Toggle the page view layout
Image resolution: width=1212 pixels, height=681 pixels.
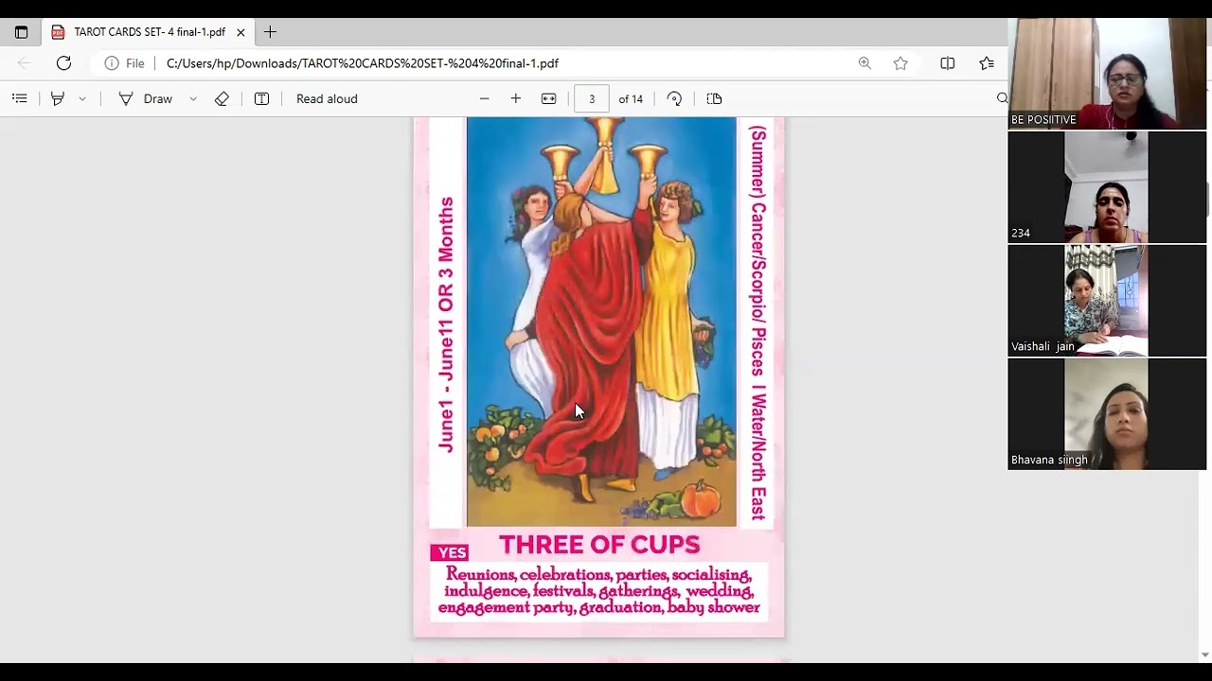coord(715,98)
